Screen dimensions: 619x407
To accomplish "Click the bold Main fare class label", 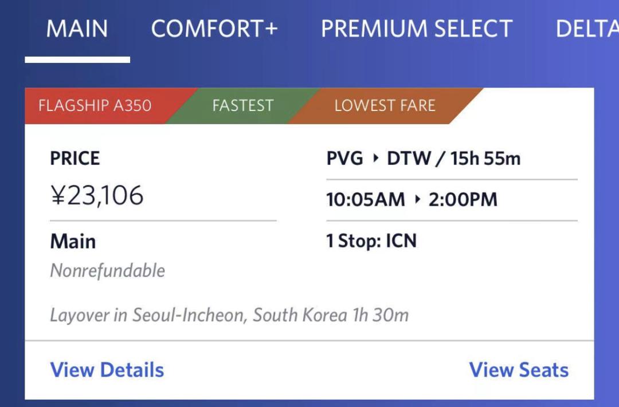I will 73,242.
